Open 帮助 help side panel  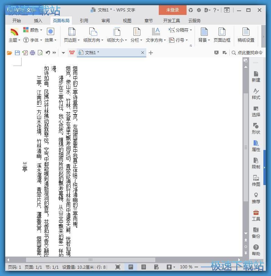(x=256, y=250)
